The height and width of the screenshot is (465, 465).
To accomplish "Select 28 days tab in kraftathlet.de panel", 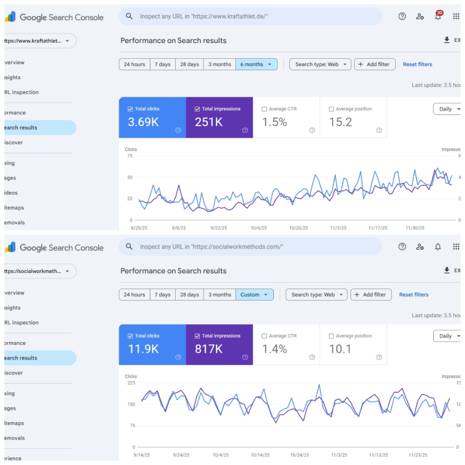I will [189, 64].
